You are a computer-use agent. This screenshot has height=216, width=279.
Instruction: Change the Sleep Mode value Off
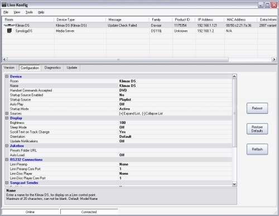[175, 127]
